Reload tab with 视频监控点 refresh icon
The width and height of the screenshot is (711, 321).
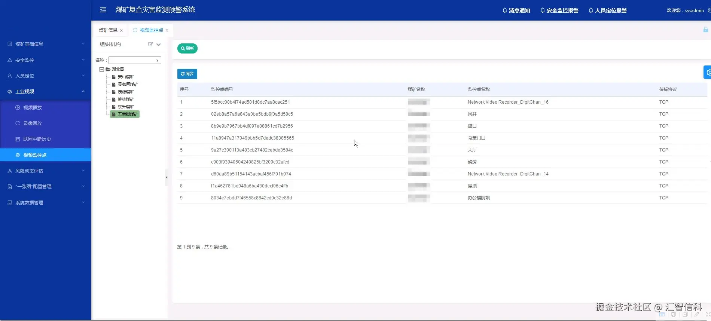click(135, 30)
